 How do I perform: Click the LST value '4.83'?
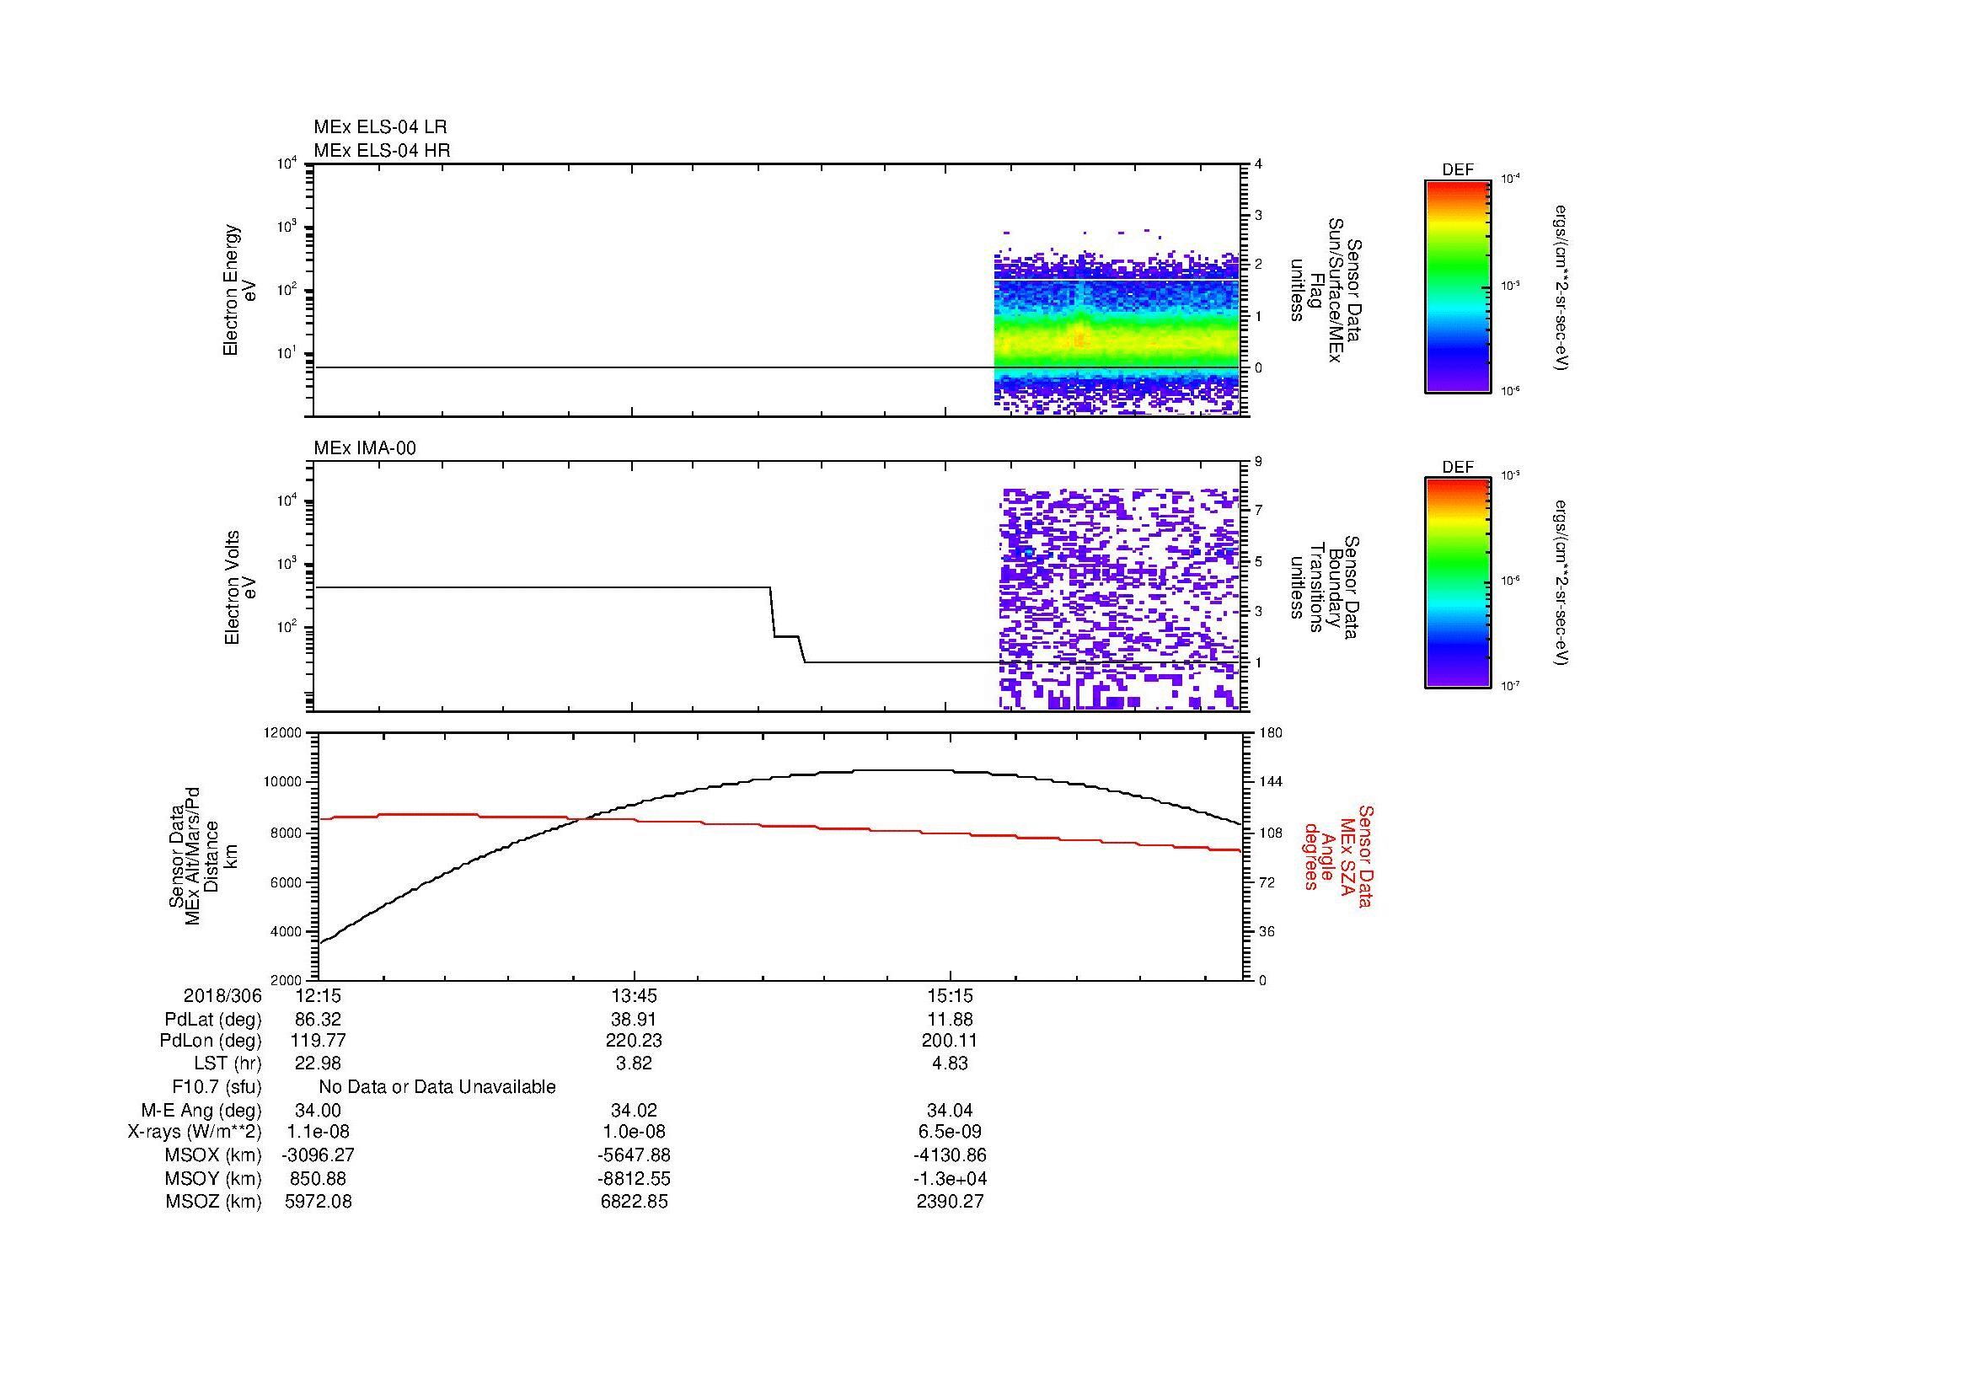tap(951, 1064)
